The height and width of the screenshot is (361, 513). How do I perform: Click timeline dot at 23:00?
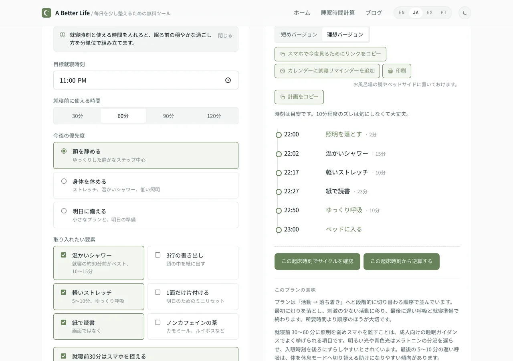pos(279,230)
